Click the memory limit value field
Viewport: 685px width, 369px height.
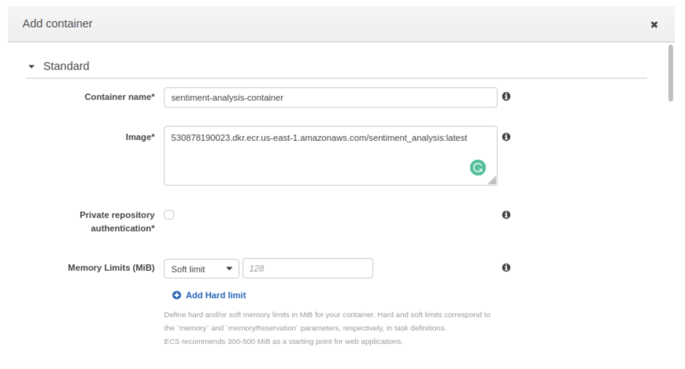[x=308, y=269]
